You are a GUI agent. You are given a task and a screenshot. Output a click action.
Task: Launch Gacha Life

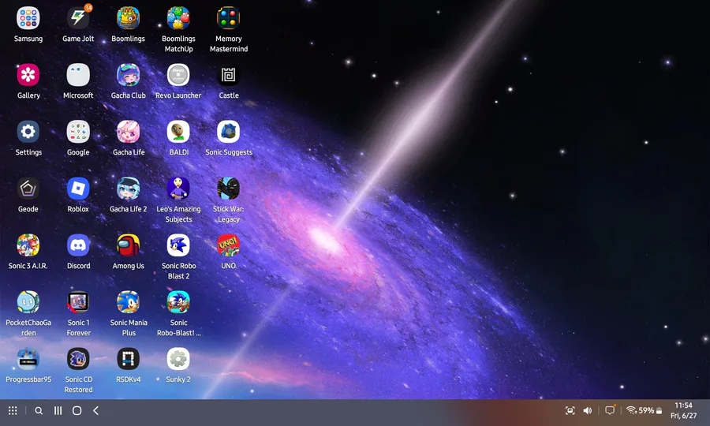coord(128,132)
